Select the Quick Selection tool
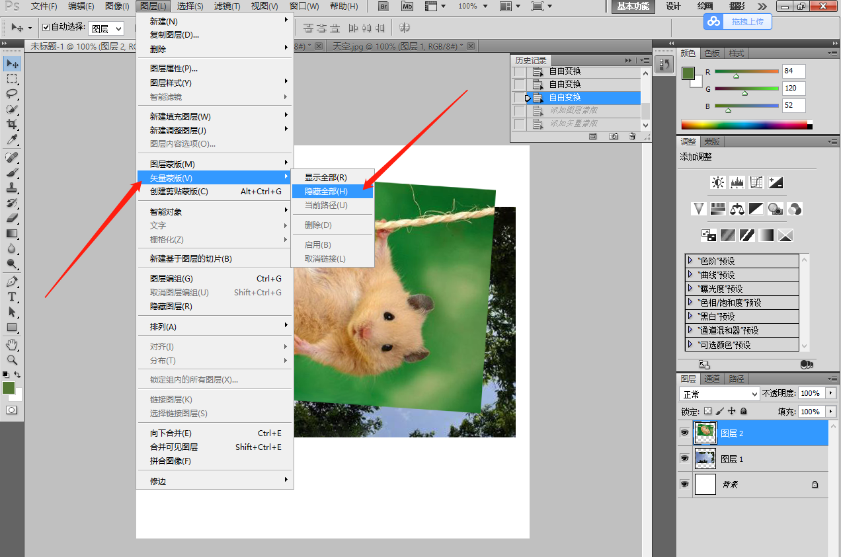Image resolution: width=841 pixels, height=557 pixels. [12, 109]
